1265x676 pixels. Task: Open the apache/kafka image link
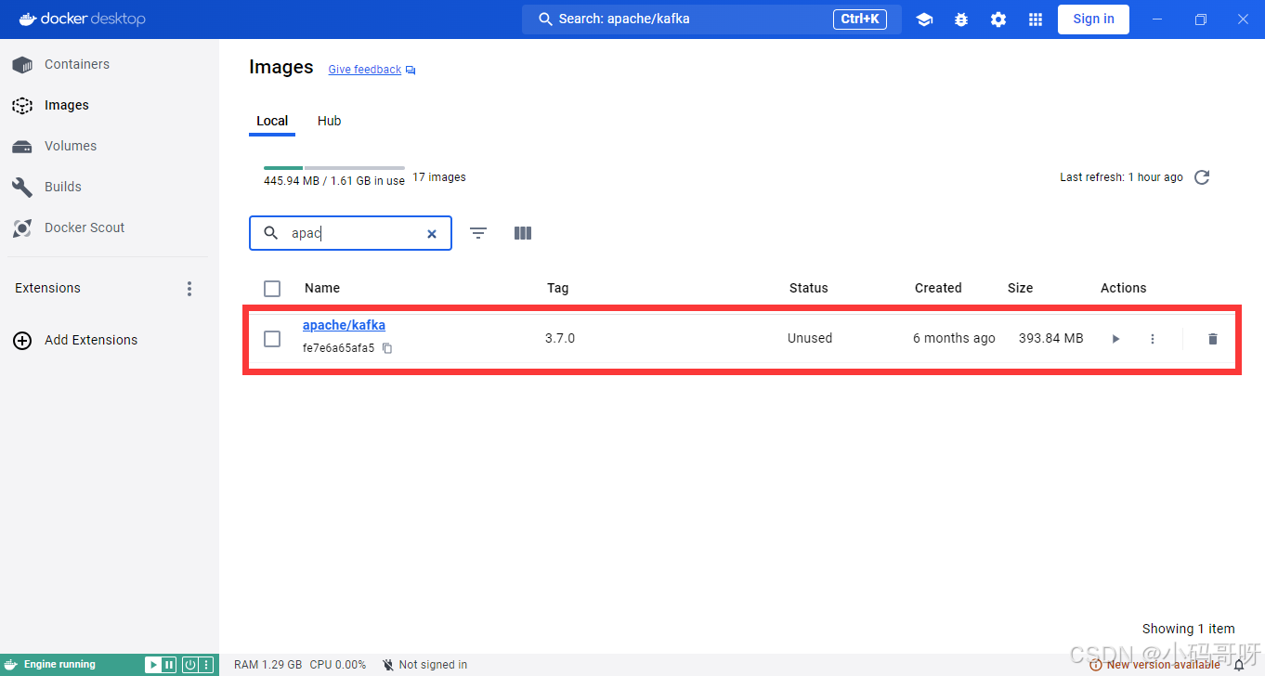344,325
